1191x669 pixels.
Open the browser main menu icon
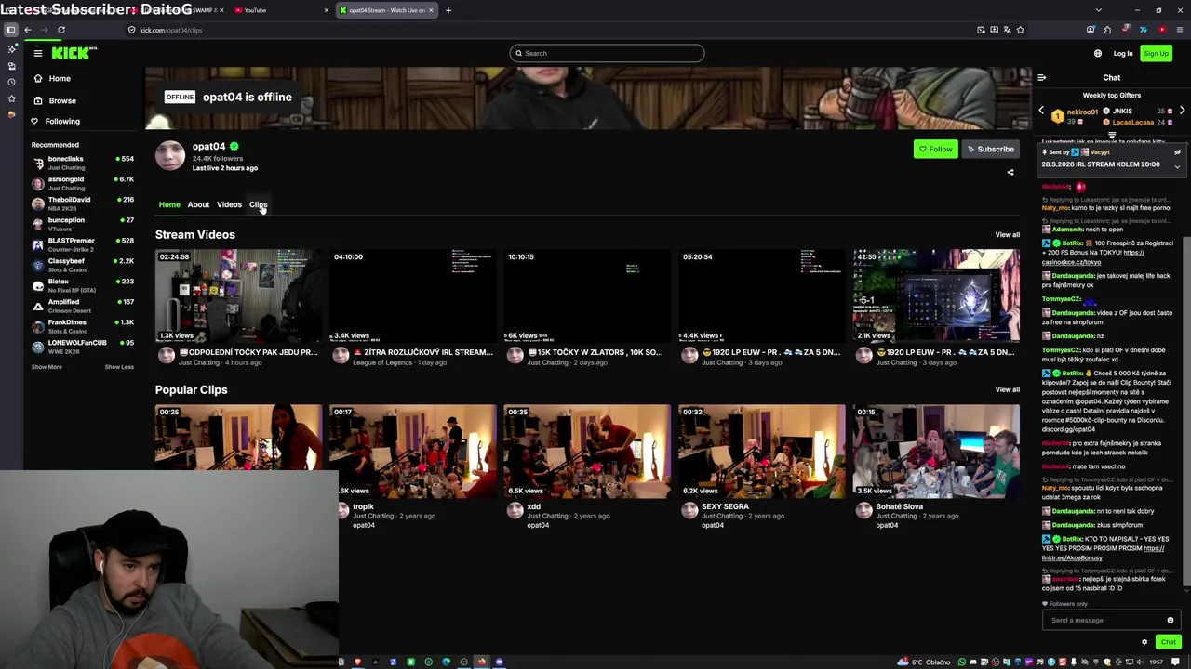1179,30
